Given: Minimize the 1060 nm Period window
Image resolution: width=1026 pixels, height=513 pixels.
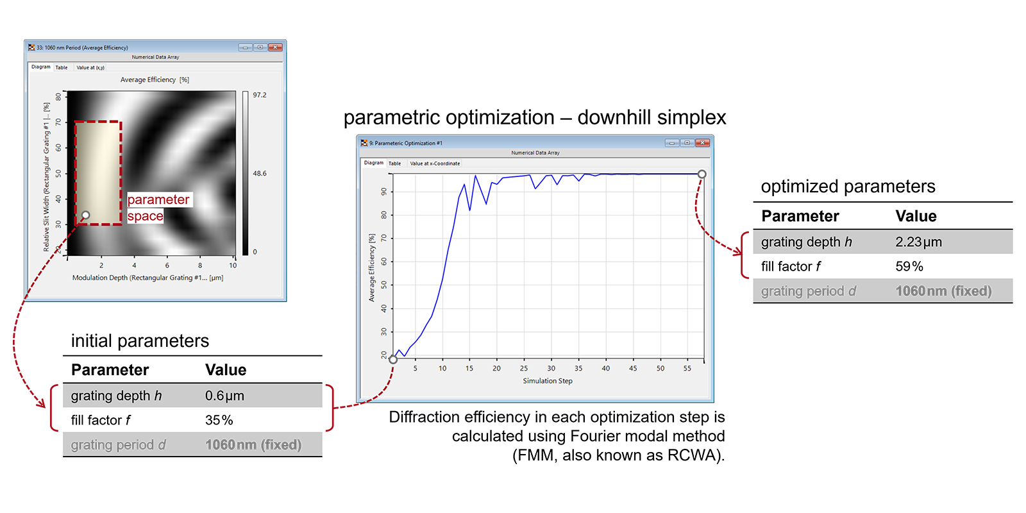Looking at the screenshot, I should tap(245, 47).
